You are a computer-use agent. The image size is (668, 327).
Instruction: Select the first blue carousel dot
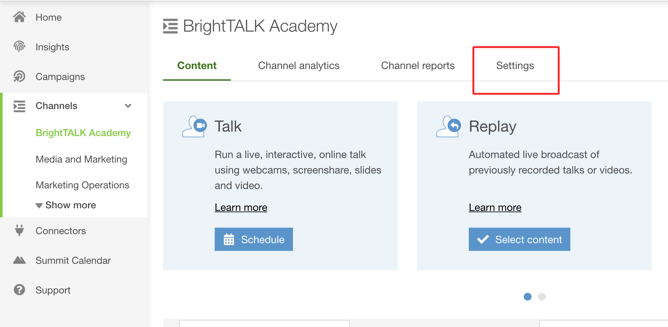click(x=528, y=297)
